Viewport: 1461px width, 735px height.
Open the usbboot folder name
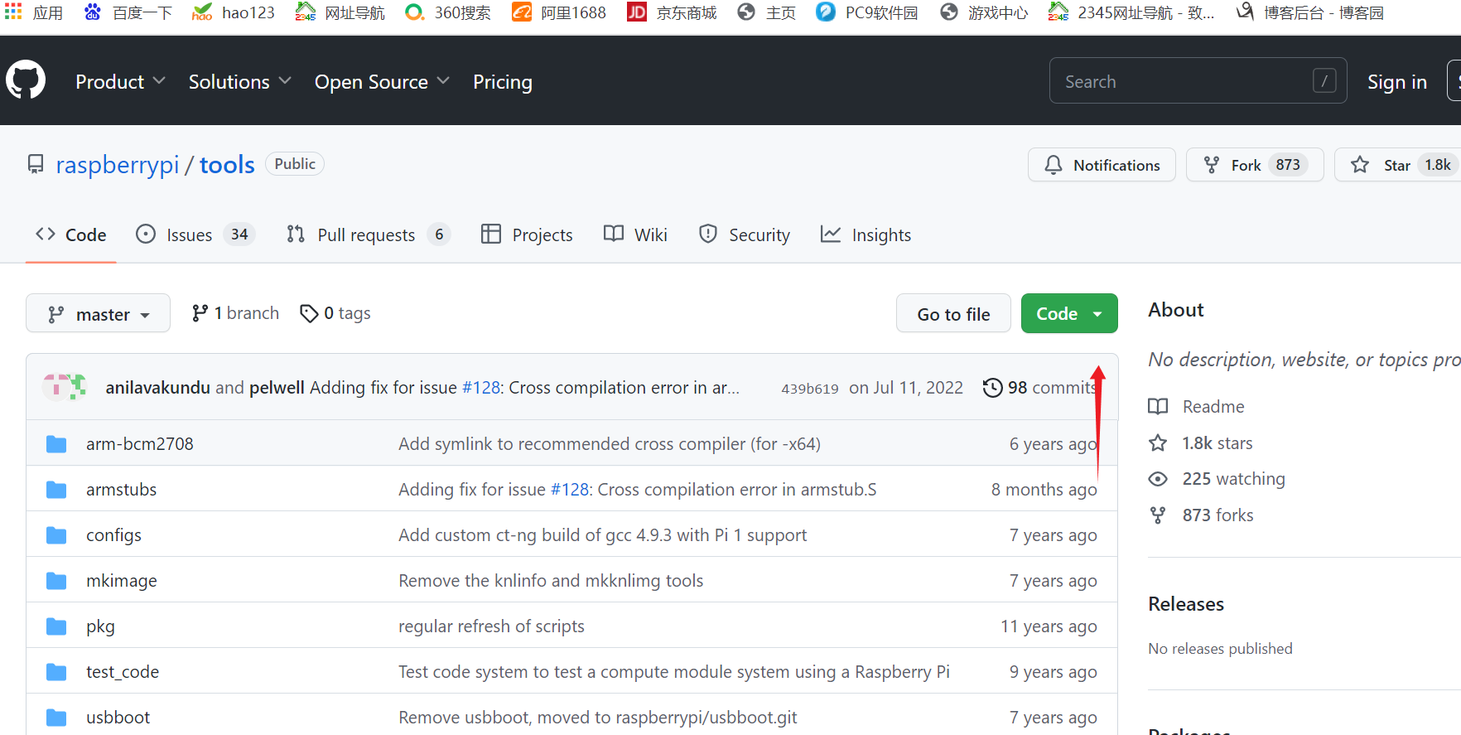118,717
